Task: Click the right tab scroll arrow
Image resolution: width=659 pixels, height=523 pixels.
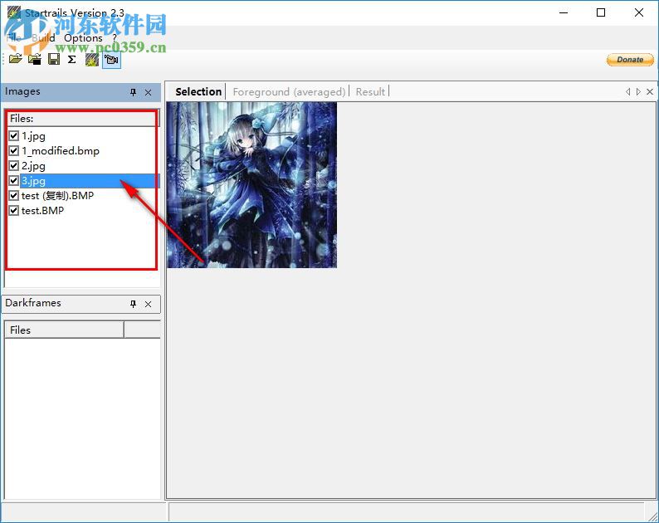Action: tap(638, 91)
